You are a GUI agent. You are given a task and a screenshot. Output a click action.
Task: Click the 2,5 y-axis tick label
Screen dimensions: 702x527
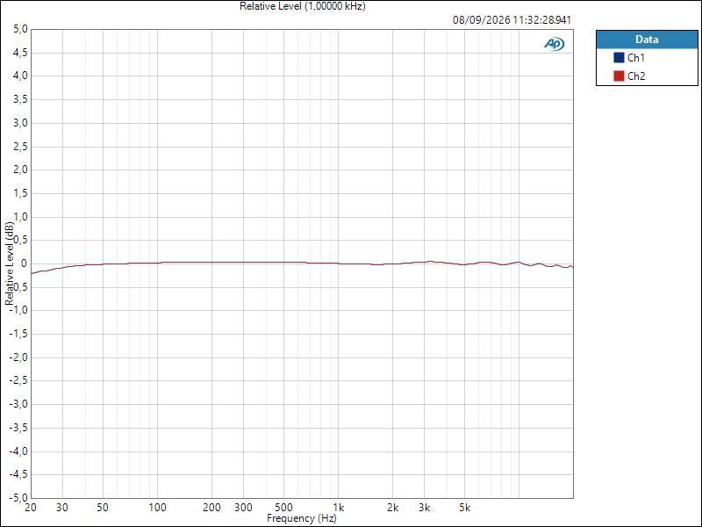coord(20,147)
